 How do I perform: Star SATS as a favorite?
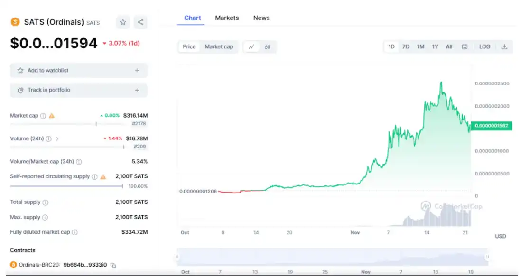click(x=123, y=22)
